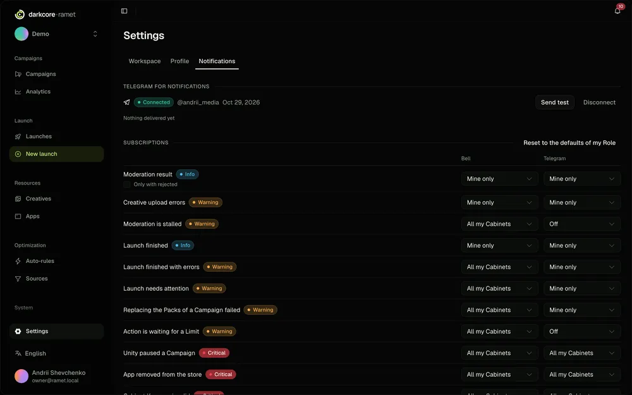Open Apps in the sidebar

56,216
